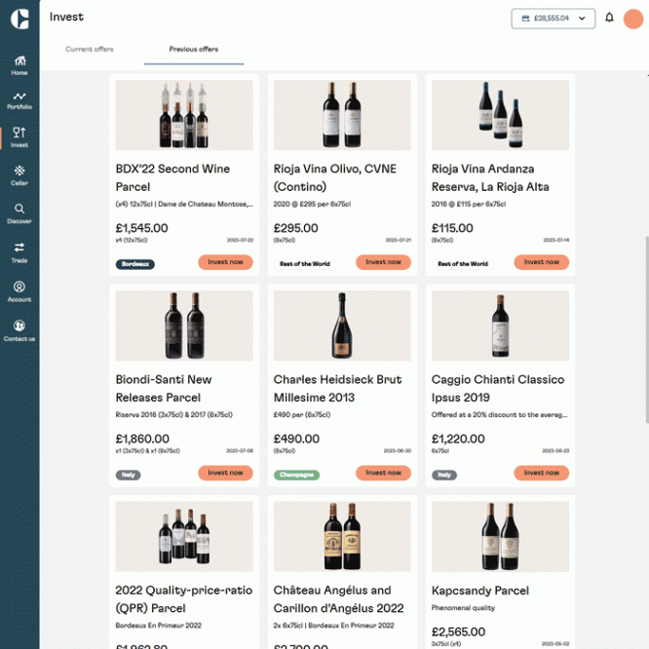The width and height of the screenshot is (649, 649).
Task: Click the £1,860.00 price
Action: coord(142,439)
